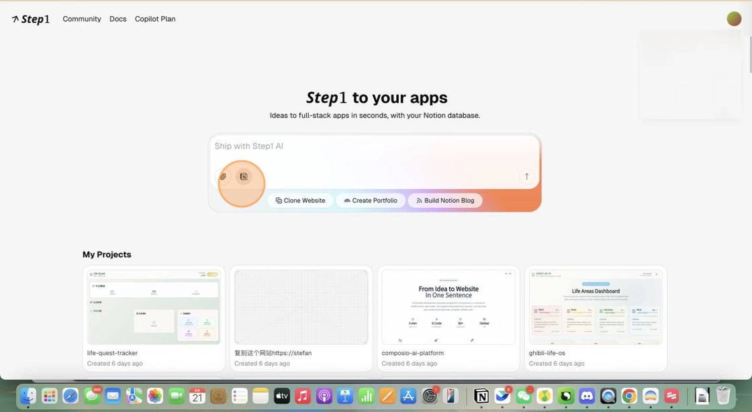752x412 pixels.
Task: Open Podcasts from the dock
Action: click(324, 396)
